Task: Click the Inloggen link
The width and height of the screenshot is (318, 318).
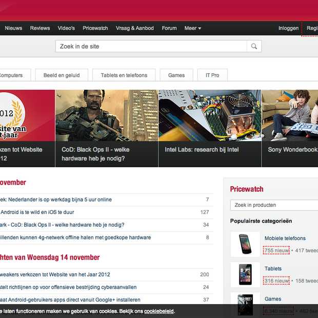Action: click(x=288, y=28)
